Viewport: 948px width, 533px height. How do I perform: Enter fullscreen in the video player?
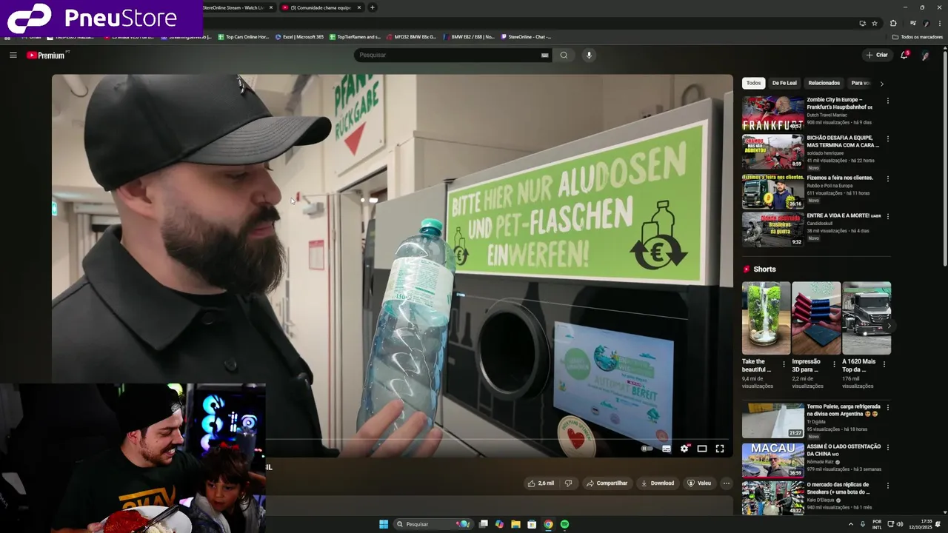coord(720,449)
